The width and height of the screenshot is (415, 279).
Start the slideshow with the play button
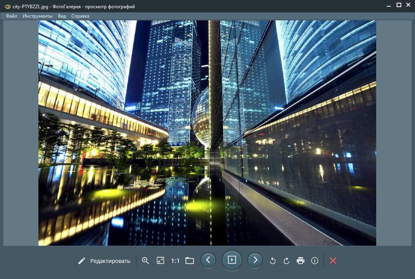(232, 260)
